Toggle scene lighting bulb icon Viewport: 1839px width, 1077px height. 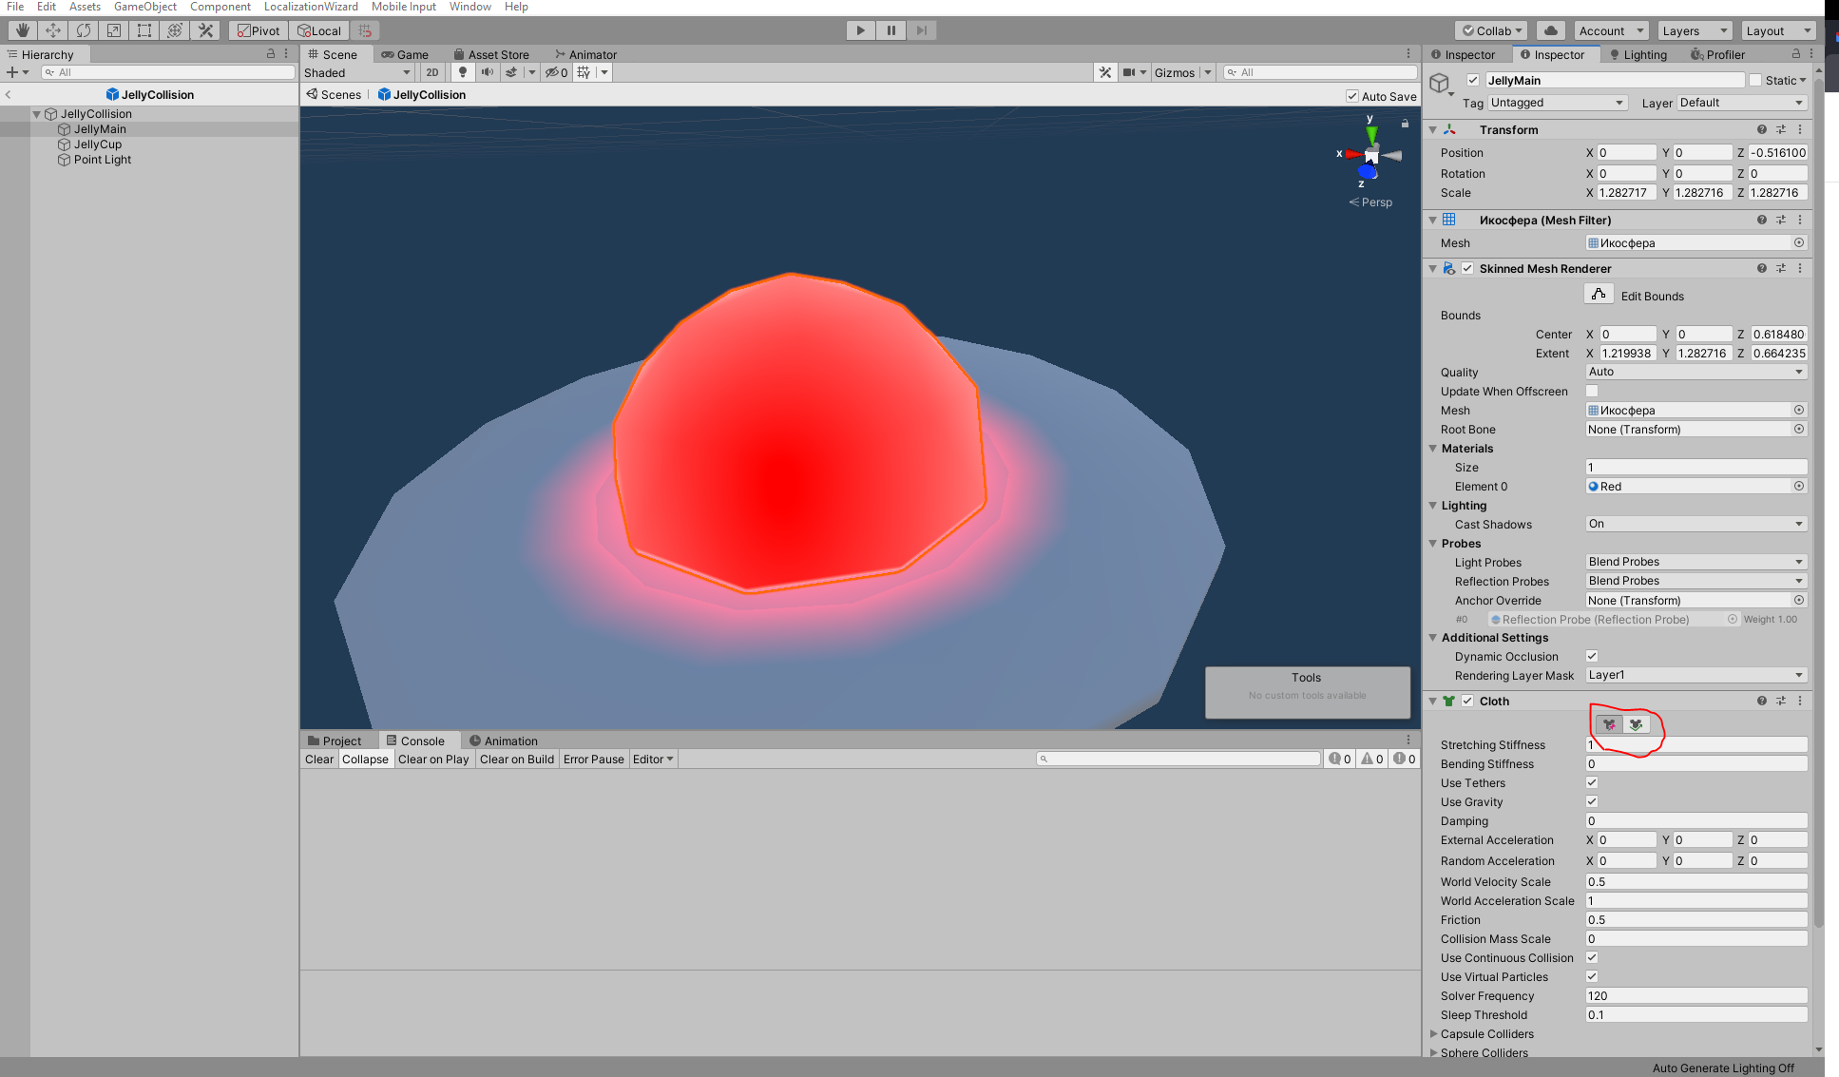(x=463, y=72)
